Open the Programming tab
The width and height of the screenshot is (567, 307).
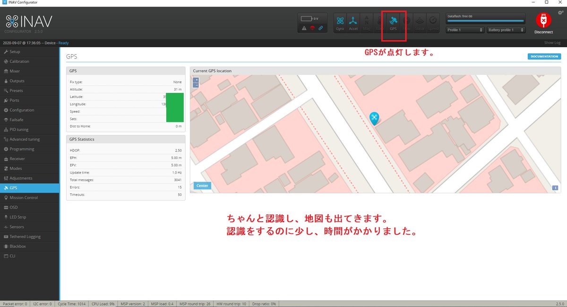[x=30, y=149]
